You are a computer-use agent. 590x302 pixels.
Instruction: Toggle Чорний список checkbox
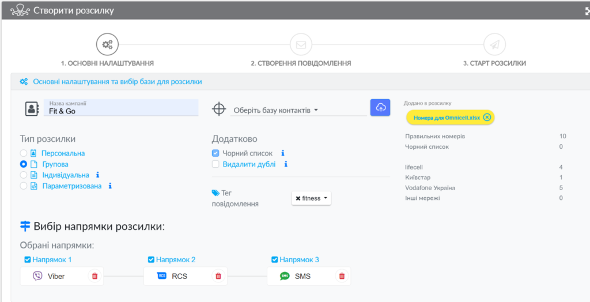click(215, 153)
